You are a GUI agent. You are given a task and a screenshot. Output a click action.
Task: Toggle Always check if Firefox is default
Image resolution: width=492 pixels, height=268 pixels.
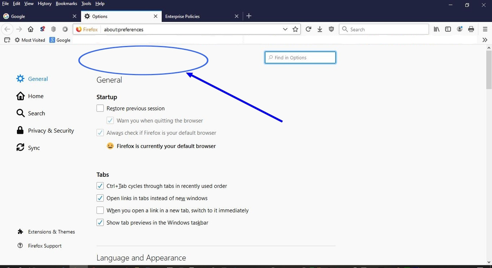[100, 133]
